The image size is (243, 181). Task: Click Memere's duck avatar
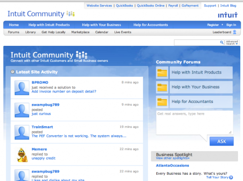(x=22, y=155)
